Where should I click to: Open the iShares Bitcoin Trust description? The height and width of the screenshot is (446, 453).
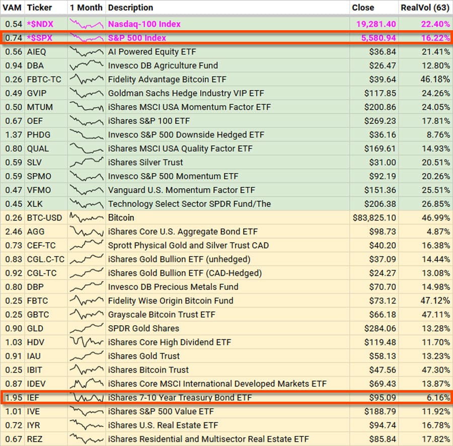coord(148,370)
